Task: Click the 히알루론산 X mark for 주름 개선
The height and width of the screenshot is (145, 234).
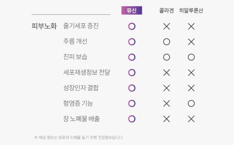Action: (x=191, y=42)
